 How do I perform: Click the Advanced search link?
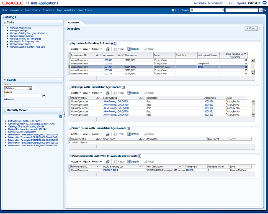point(9,99)
